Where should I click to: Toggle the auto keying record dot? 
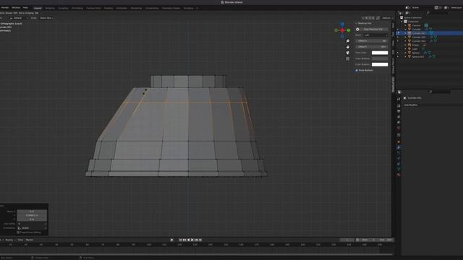pyautogui.click(x=172, y=240)
